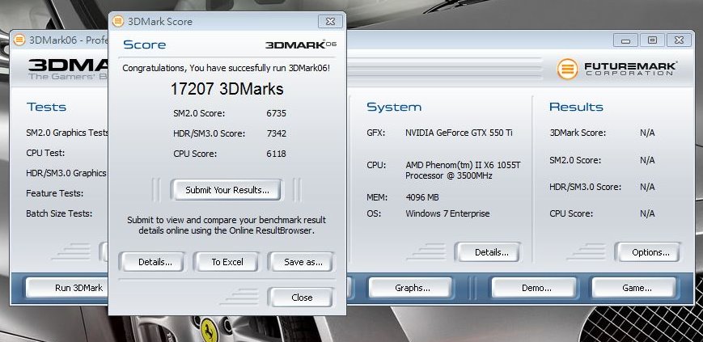Screen dimensions: 703x342
Task: Click NVIDIA GeForce GTX 550 Ti text
Action: click(x=459, y=133)
